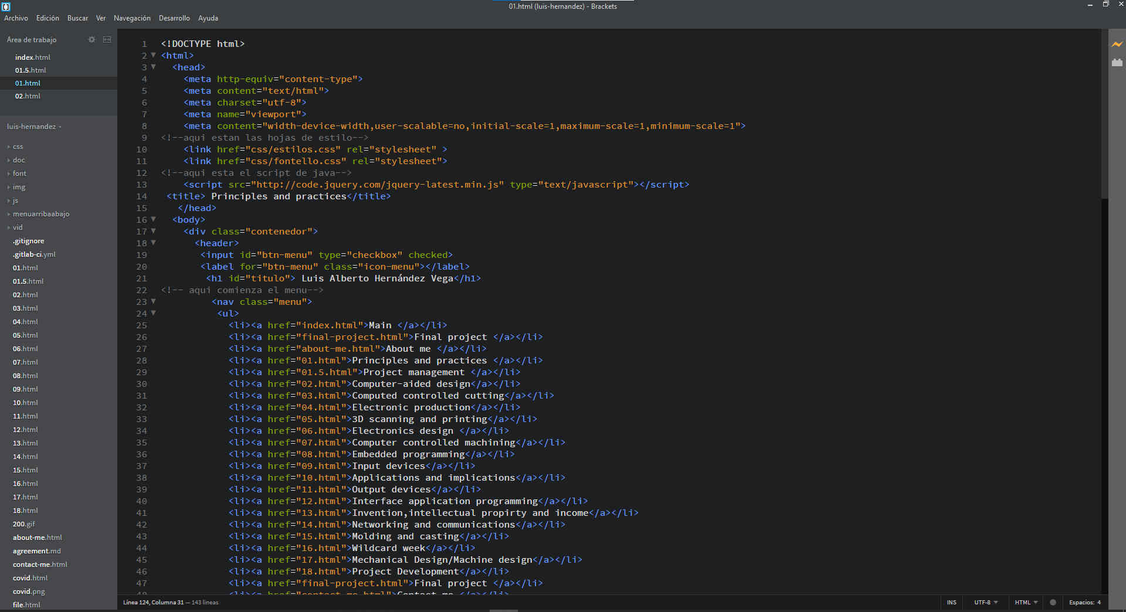Open the Archivo menu
This screenshot has width=1126, height=612.
tap(16, 18)
